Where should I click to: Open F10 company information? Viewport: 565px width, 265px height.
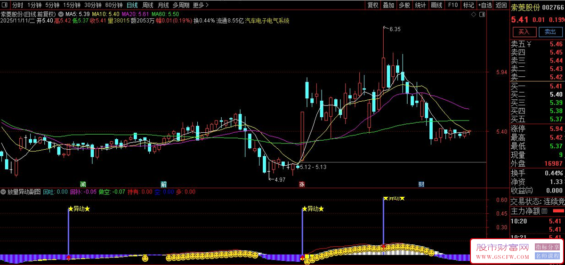pyautogui.click(x=453, y=5)
